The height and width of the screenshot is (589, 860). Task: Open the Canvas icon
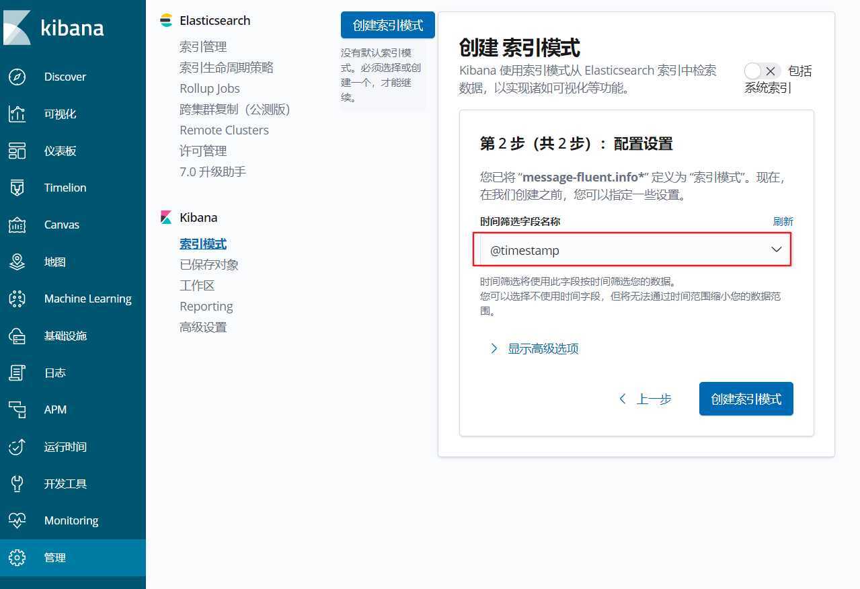pos(17,225)
